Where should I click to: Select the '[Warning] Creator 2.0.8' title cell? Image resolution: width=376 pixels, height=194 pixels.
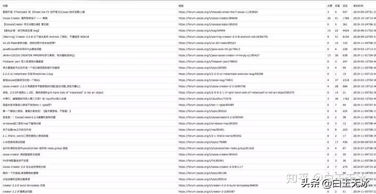point(89,37)
